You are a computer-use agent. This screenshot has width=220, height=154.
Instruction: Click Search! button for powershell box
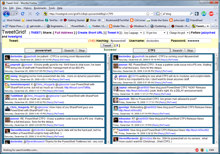pos(69,51)
